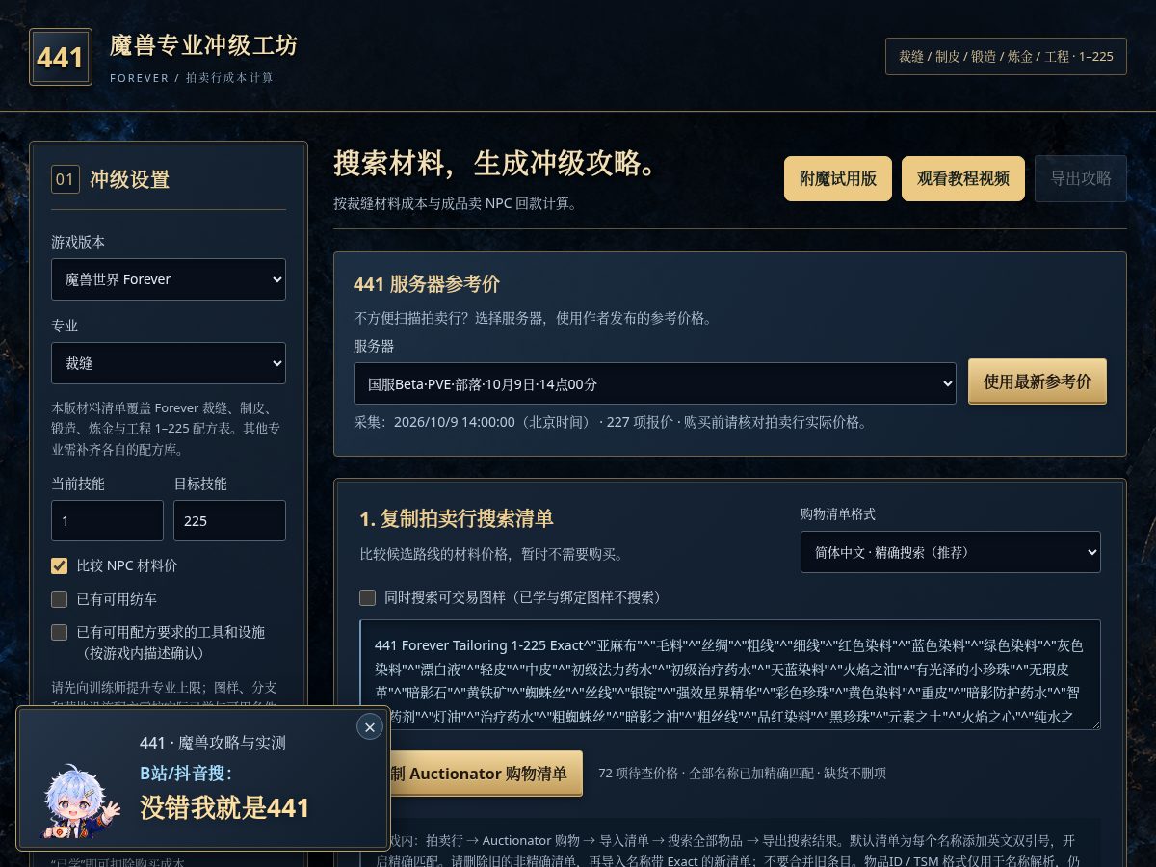Image resolution: width=1156 pixels, height=867 pixels.
Task: Click 441 服务器参考价 heading
Action: pyautogui.click(x=427, y=284)
